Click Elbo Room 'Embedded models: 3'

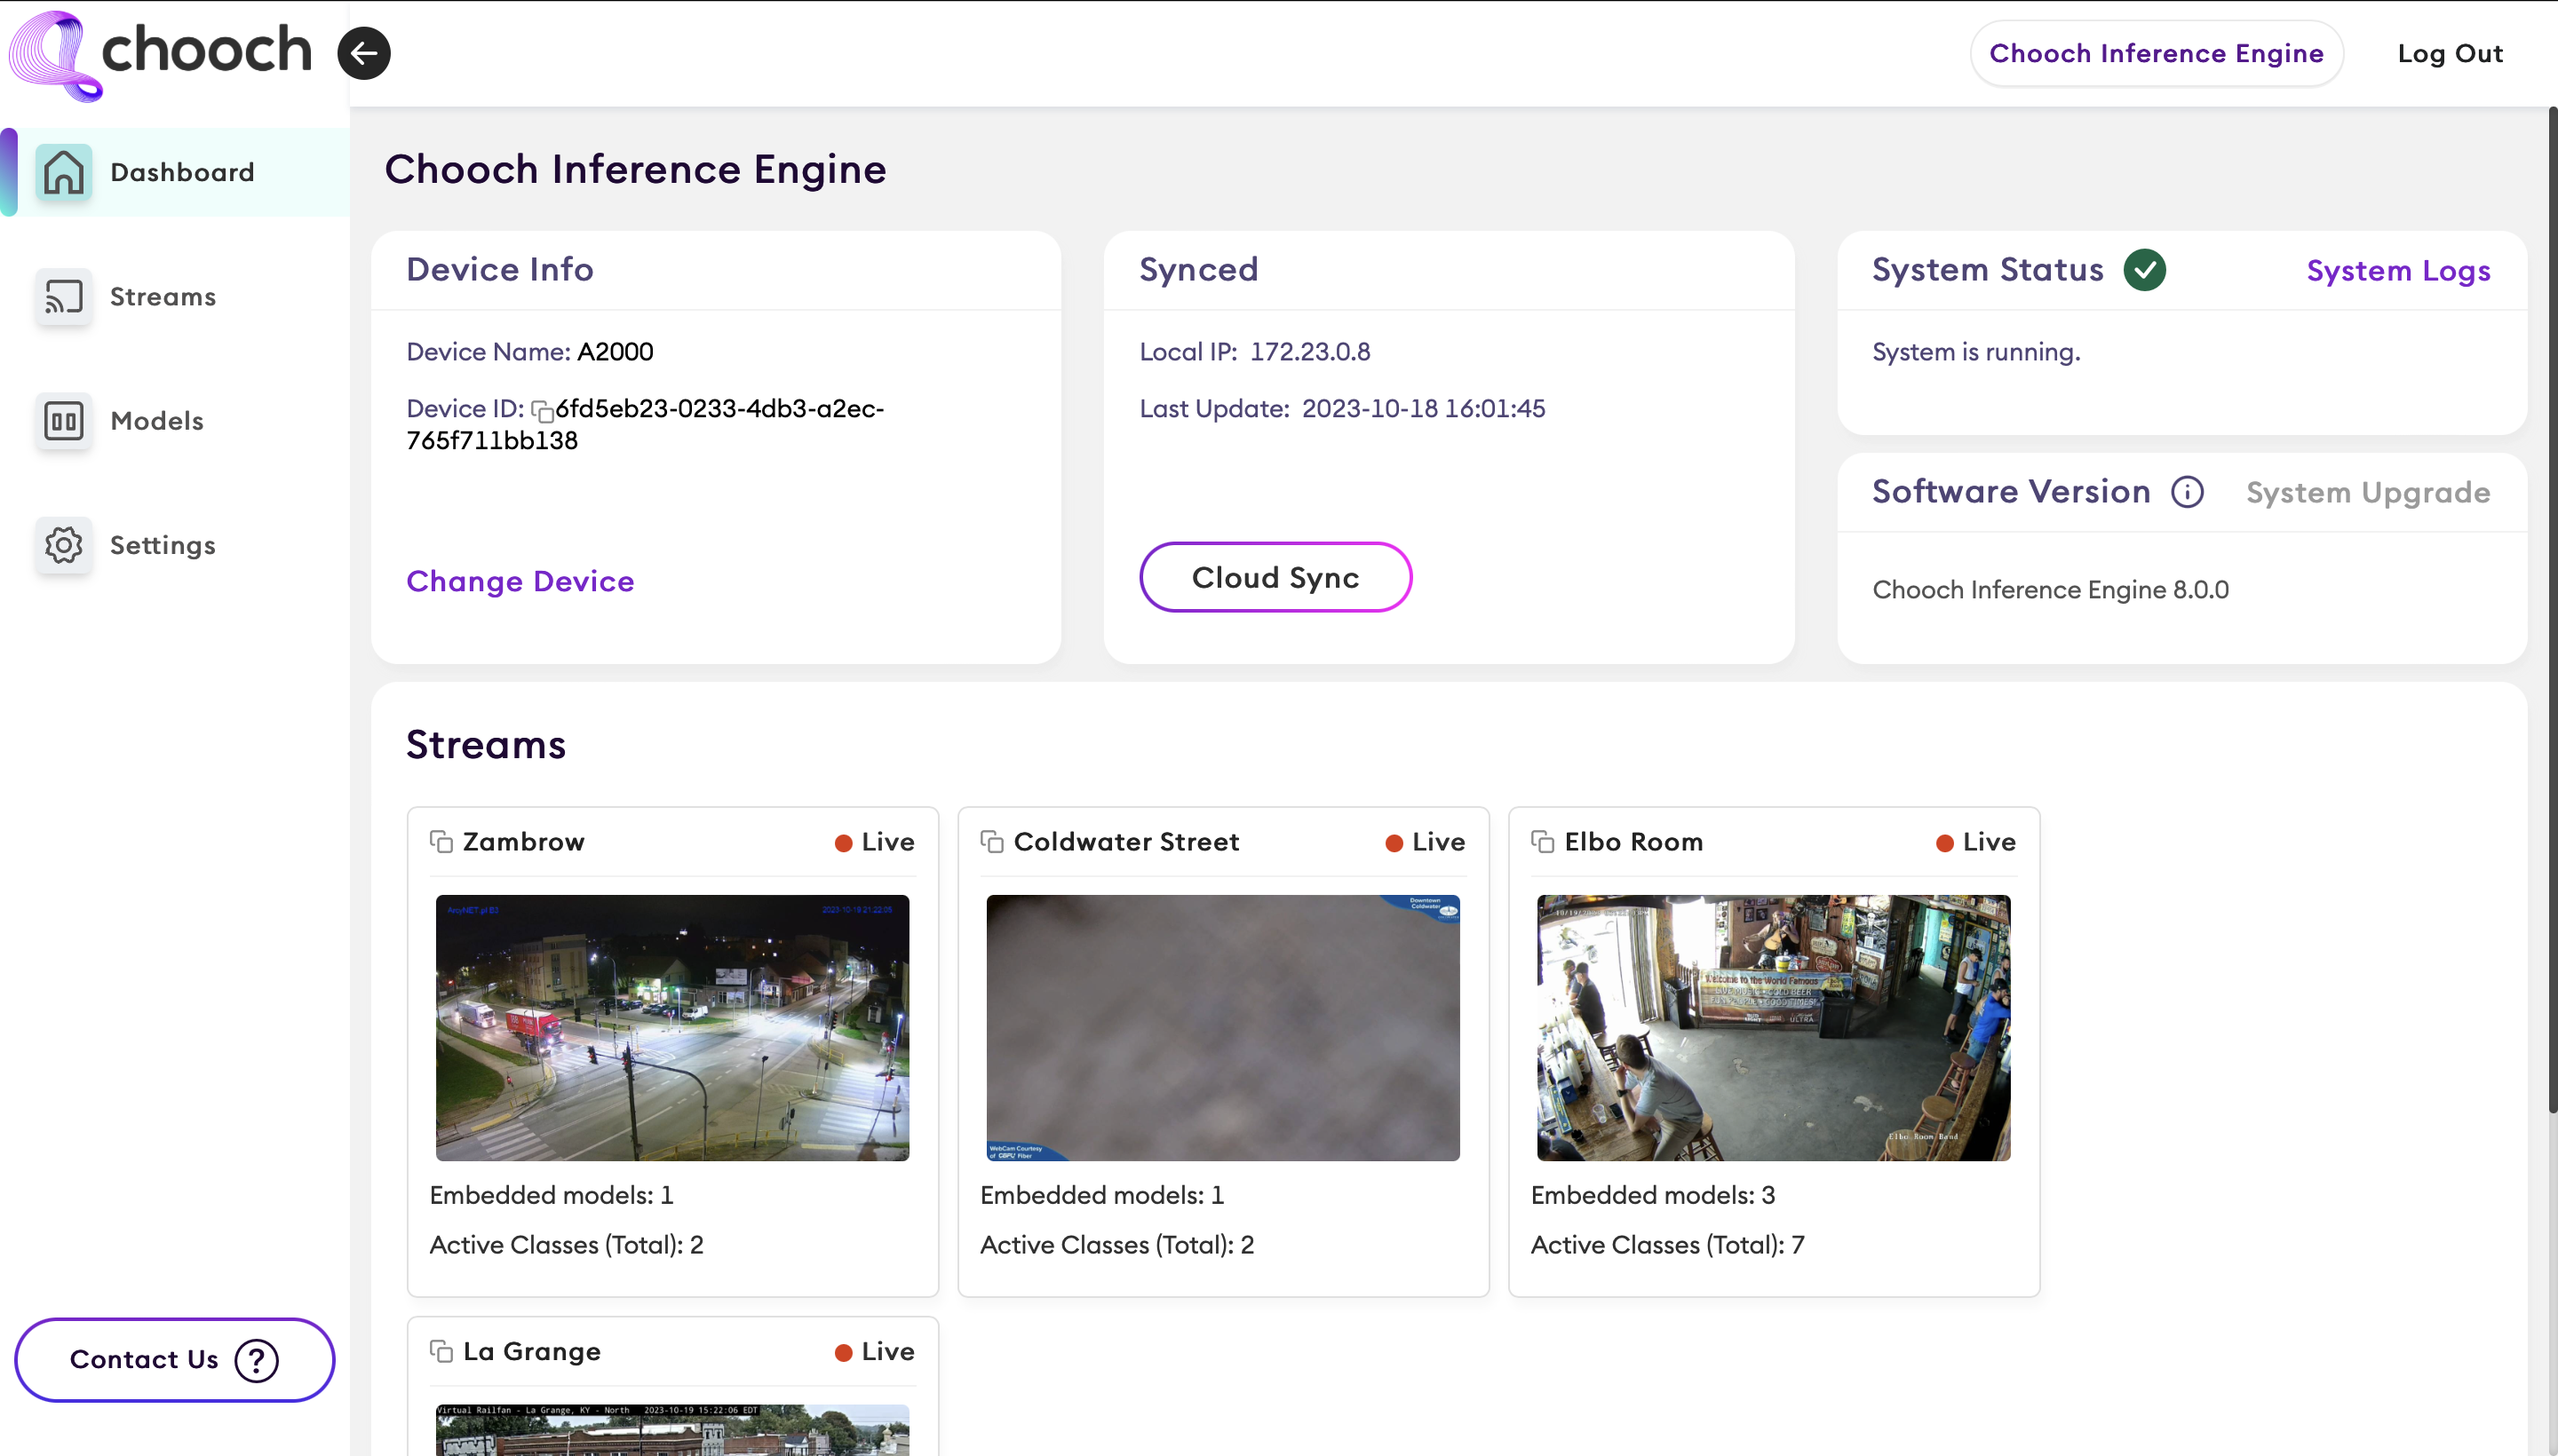[x=1653, y=1195]
